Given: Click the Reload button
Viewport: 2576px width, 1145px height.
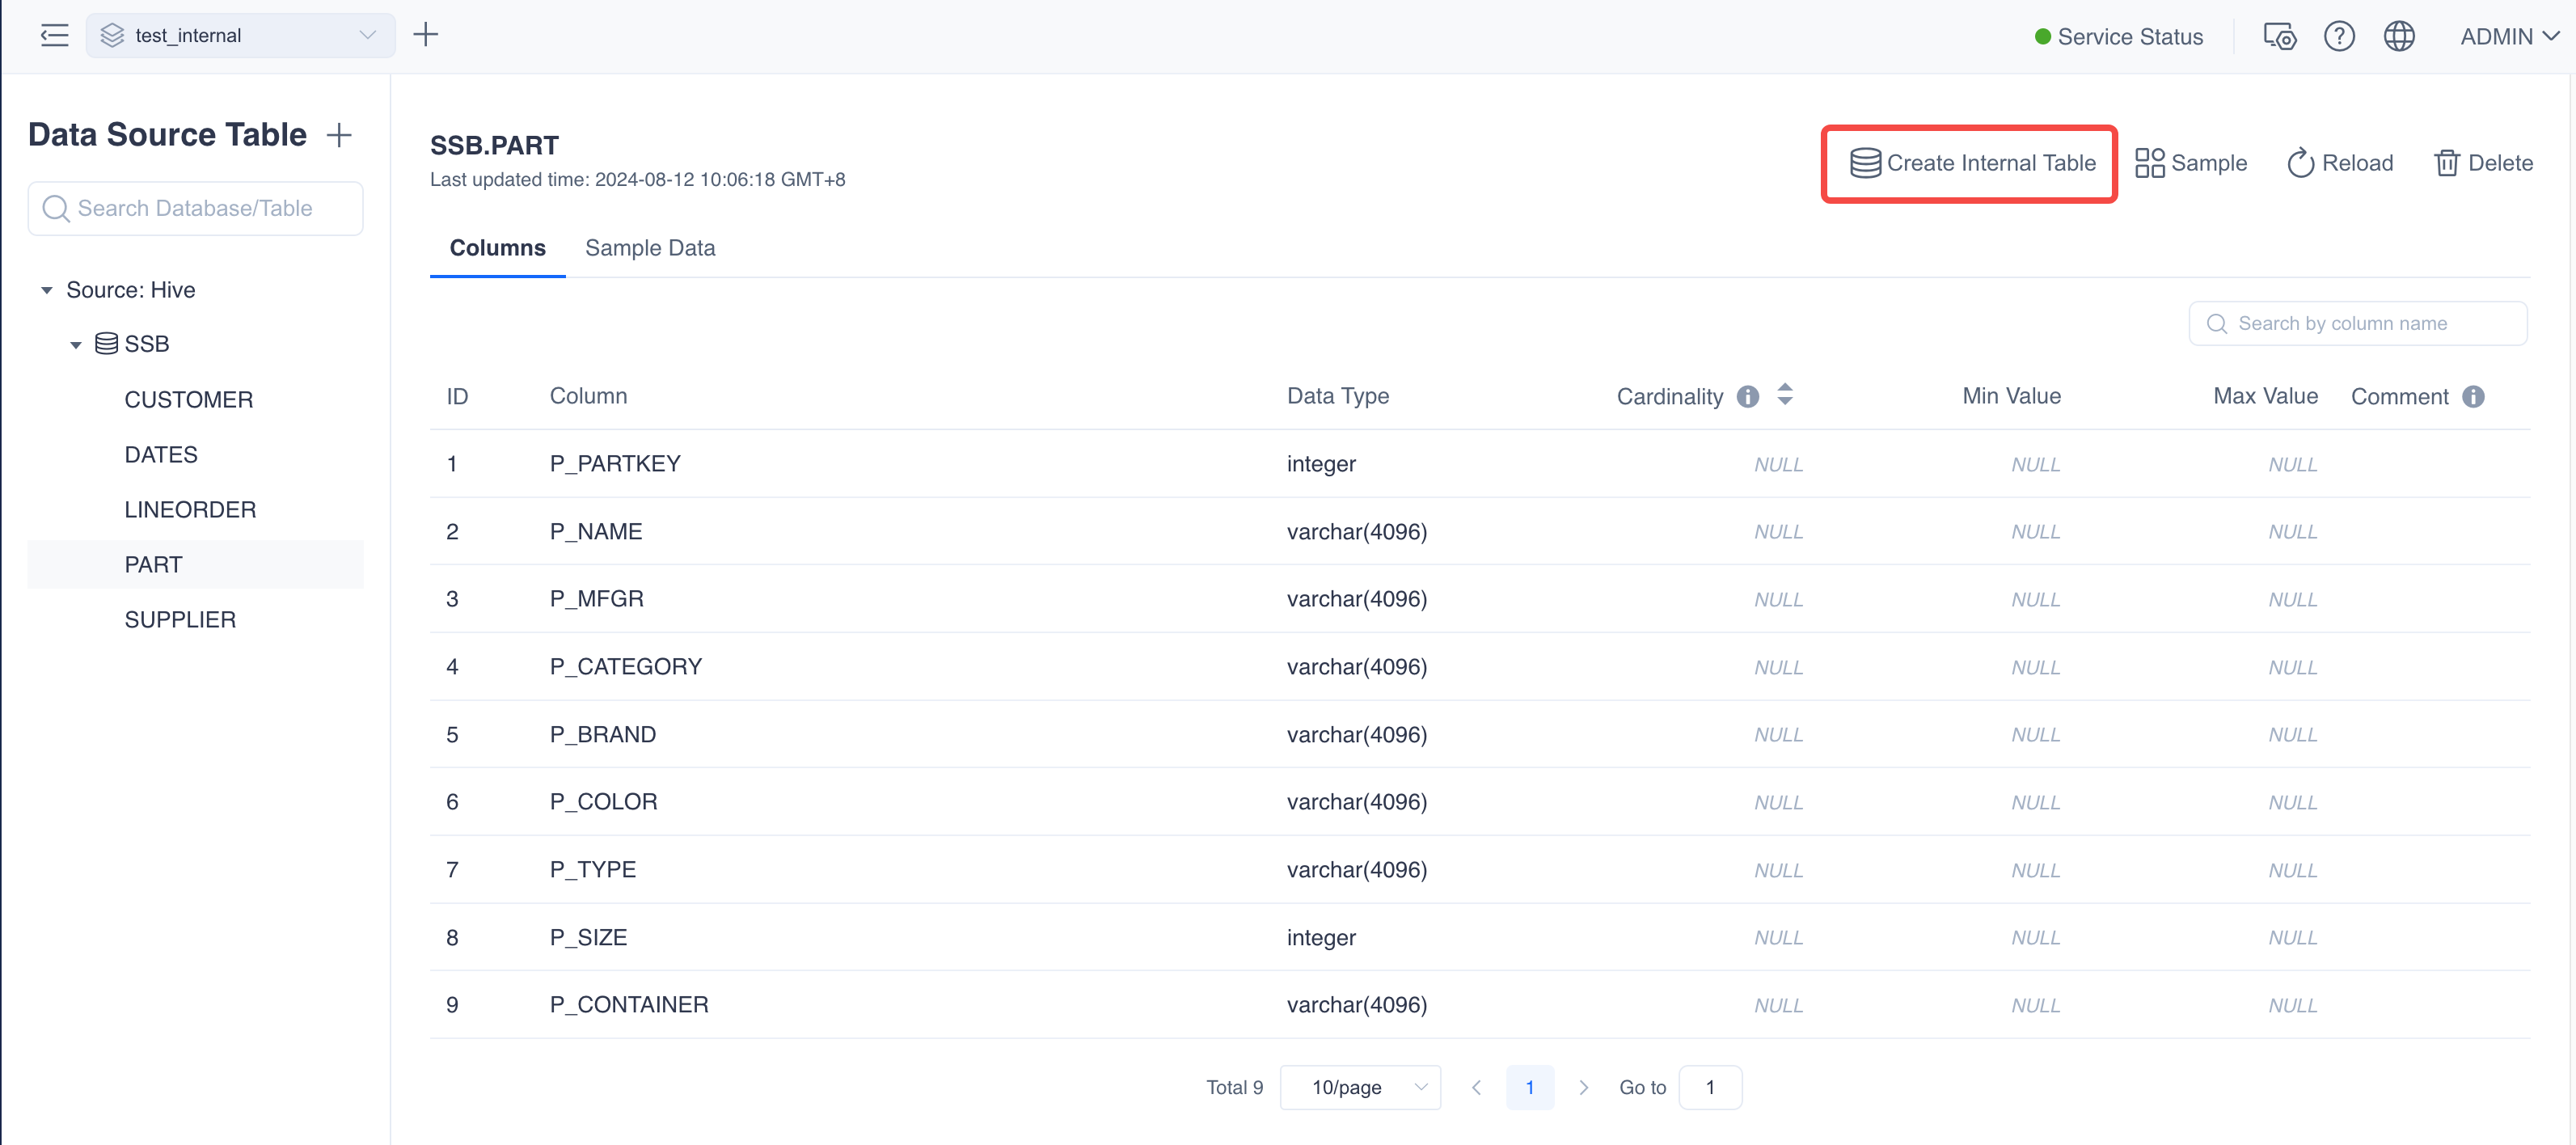Looking at the screenshot, I should 2340,163.
